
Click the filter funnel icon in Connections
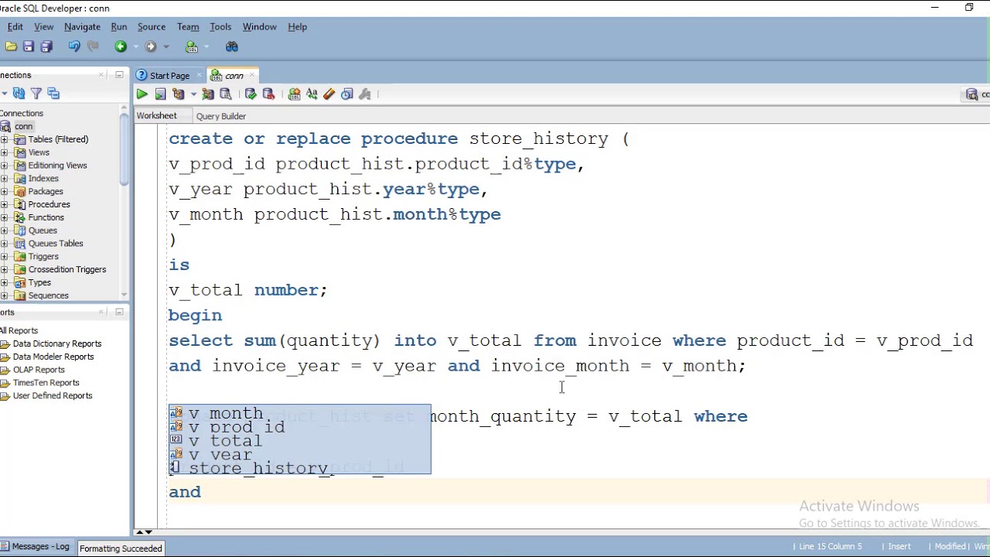(x=36, y=94)
